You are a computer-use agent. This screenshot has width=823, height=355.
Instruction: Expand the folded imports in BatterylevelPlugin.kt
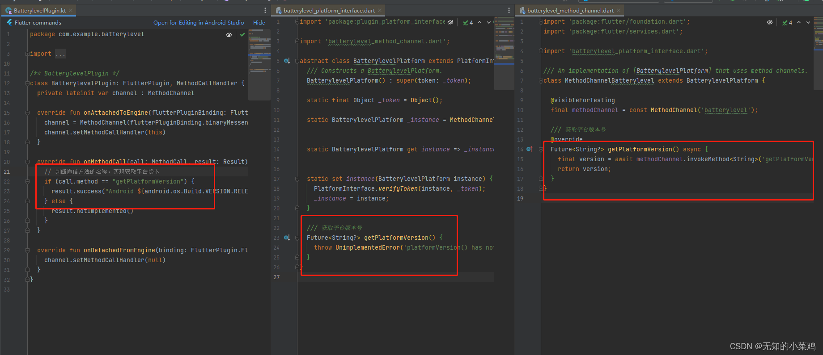point(27,54)
